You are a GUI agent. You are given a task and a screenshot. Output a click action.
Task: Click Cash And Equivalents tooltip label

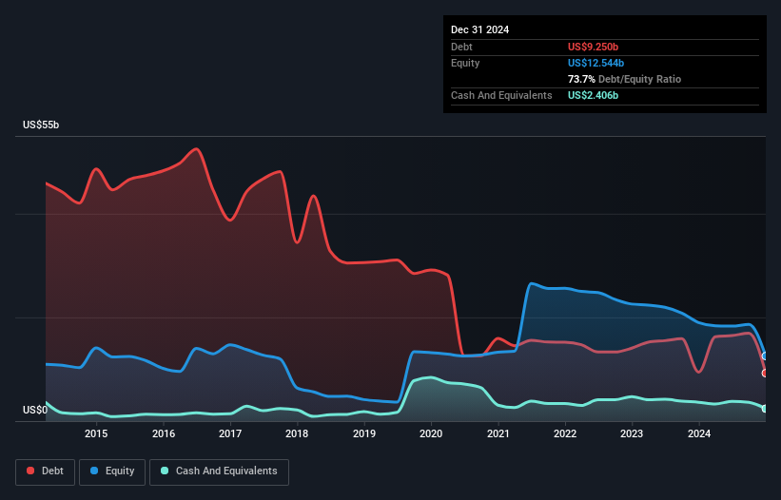[x=501, y=95]
